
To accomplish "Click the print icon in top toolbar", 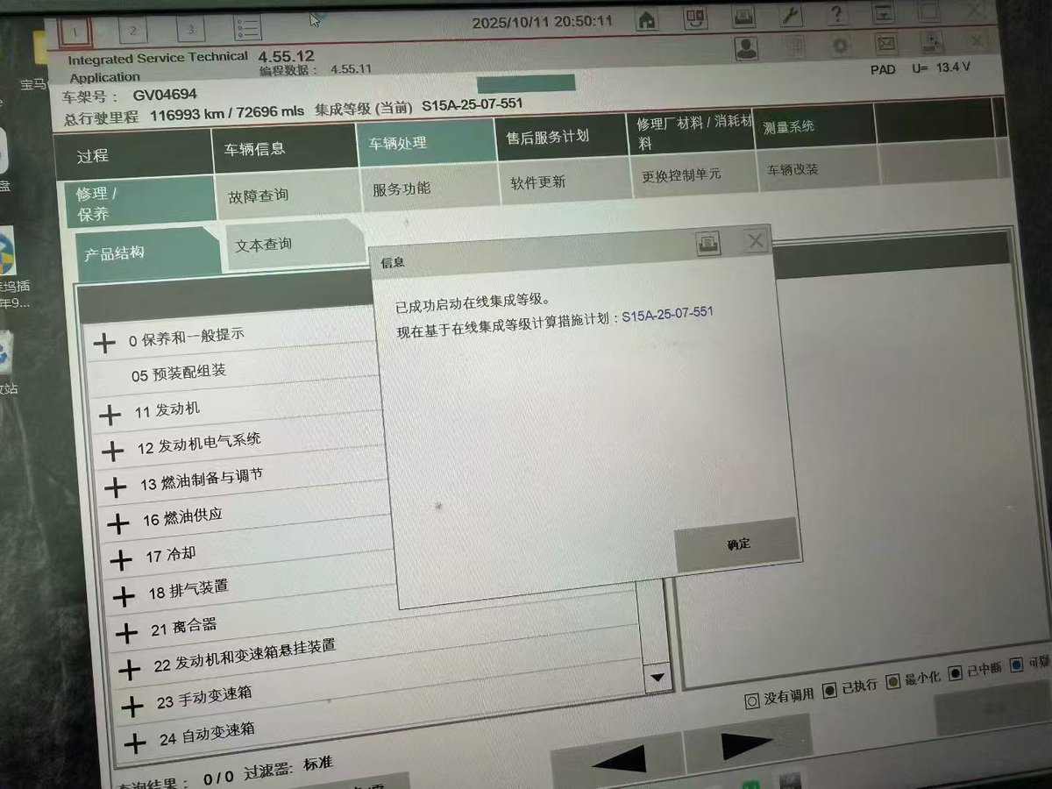I will tap(743, 16).
